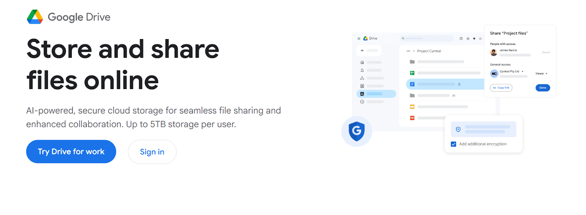This screenshot has width=586, height=215.
Task: Select the highlighted sidebar item icon
Action: coord(362,94)
